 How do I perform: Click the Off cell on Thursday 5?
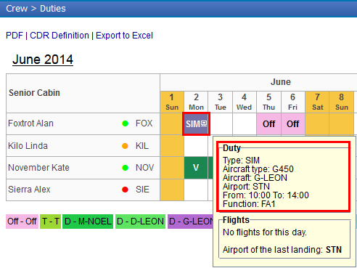269,124
